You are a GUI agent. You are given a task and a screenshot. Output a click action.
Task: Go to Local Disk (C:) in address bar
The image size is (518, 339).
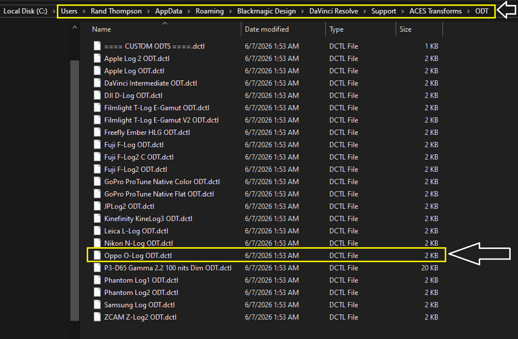click(x=25, y=11)
